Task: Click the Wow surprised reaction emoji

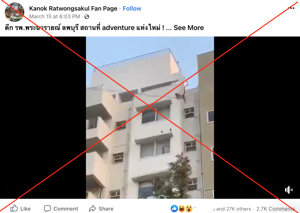Action: 189,209
